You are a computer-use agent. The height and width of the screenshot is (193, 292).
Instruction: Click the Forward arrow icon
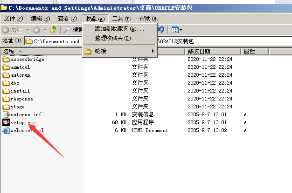pyautogui.click(x=36, y=30)
